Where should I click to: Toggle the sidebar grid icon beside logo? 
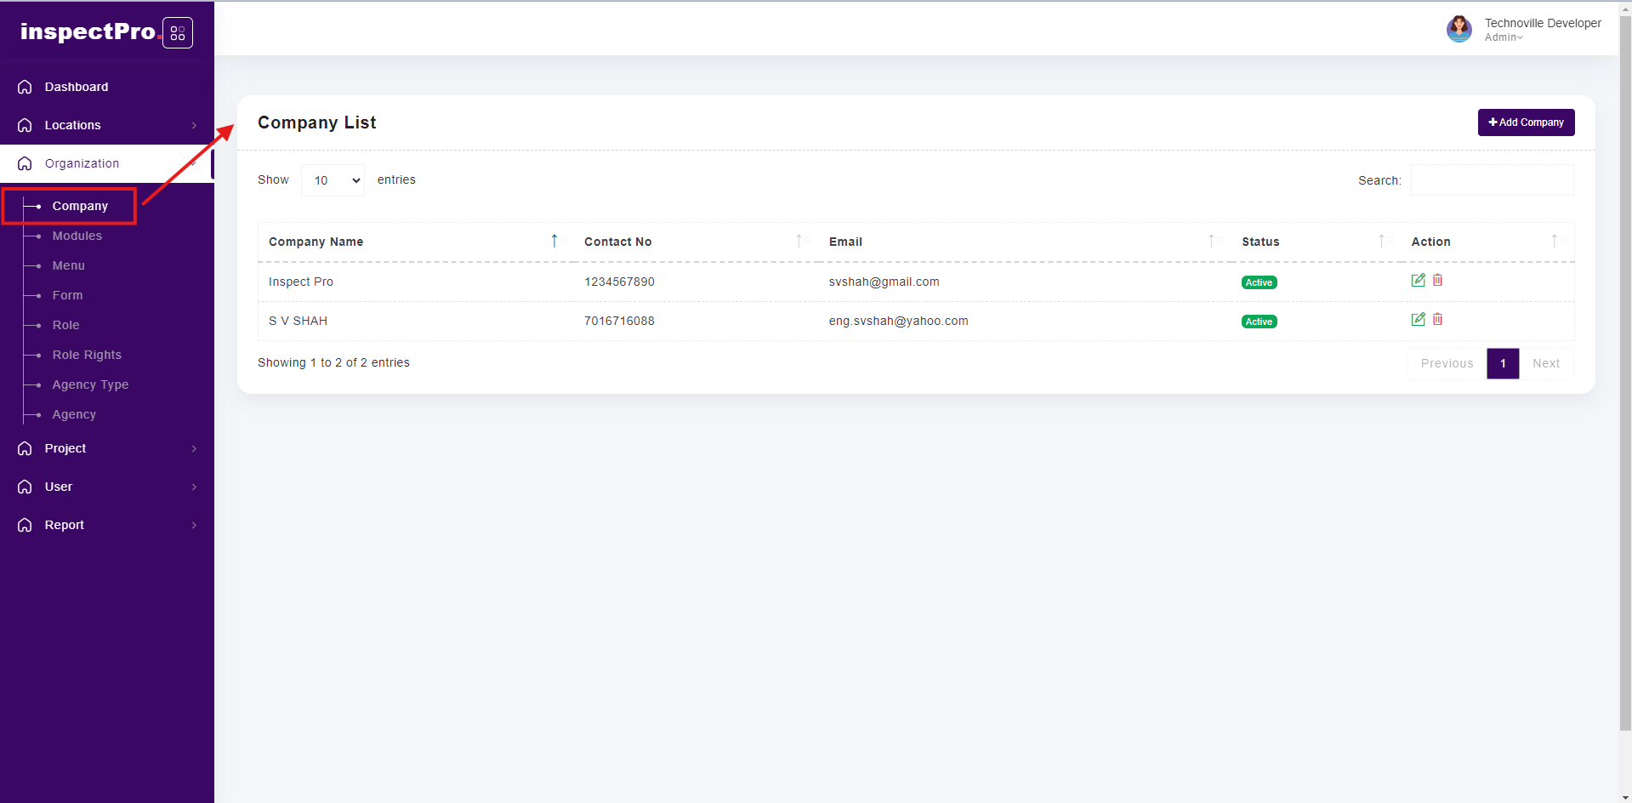(x=178, y=33)
